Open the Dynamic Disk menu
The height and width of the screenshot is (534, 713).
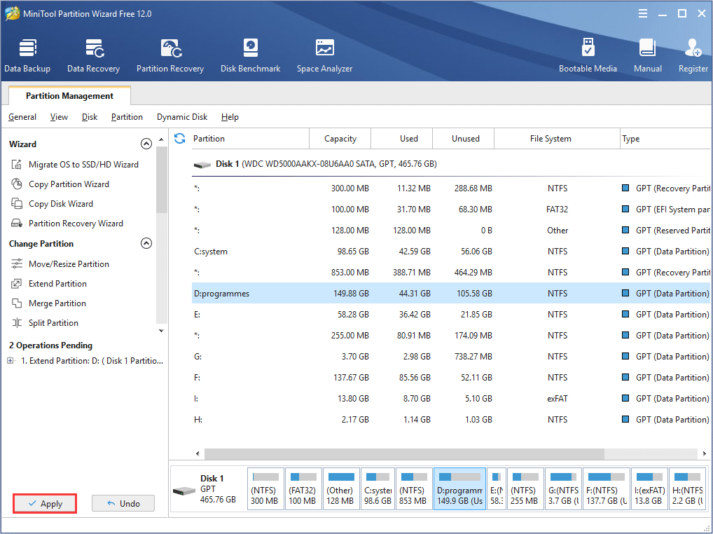(182, 117)
